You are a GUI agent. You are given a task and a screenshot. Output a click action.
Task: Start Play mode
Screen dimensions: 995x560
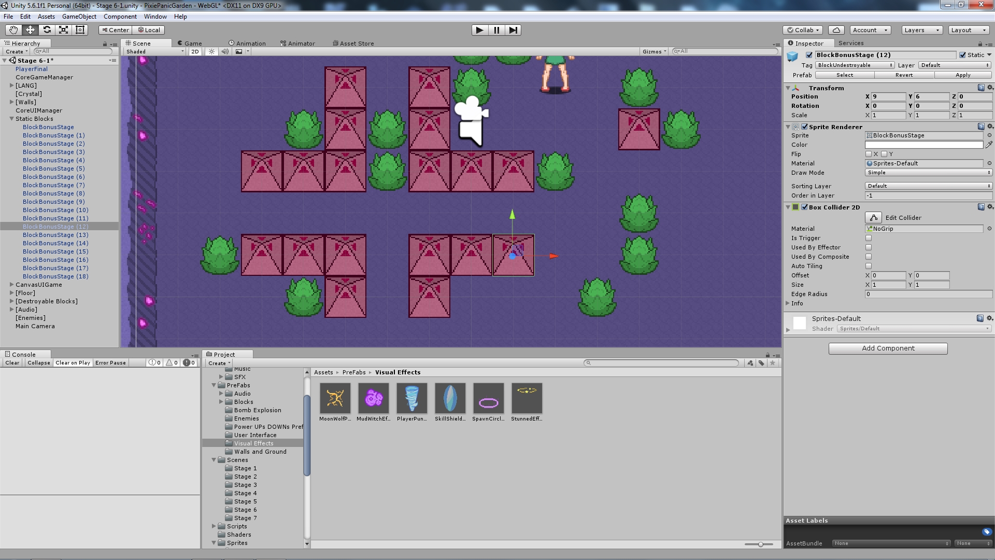click(x=480, y=30)
